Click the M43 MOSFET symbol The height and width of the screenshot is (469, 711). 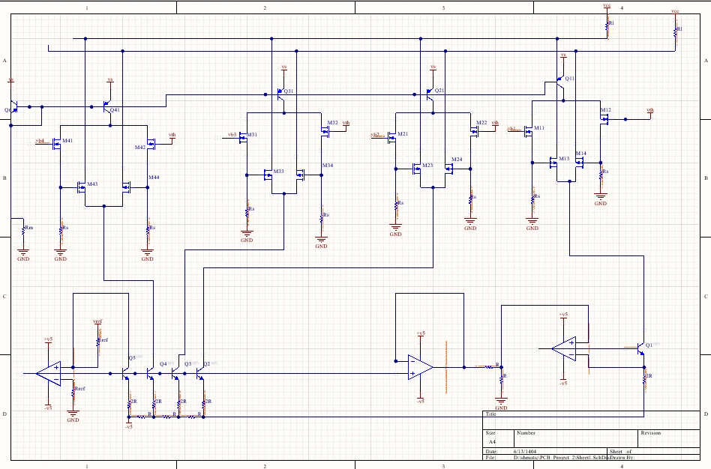82,186
